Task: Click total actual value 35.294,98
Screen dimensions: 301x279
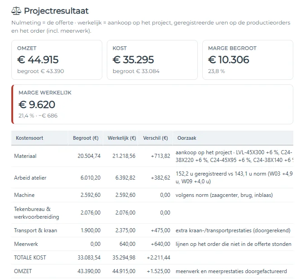Action: click(124, 258)
